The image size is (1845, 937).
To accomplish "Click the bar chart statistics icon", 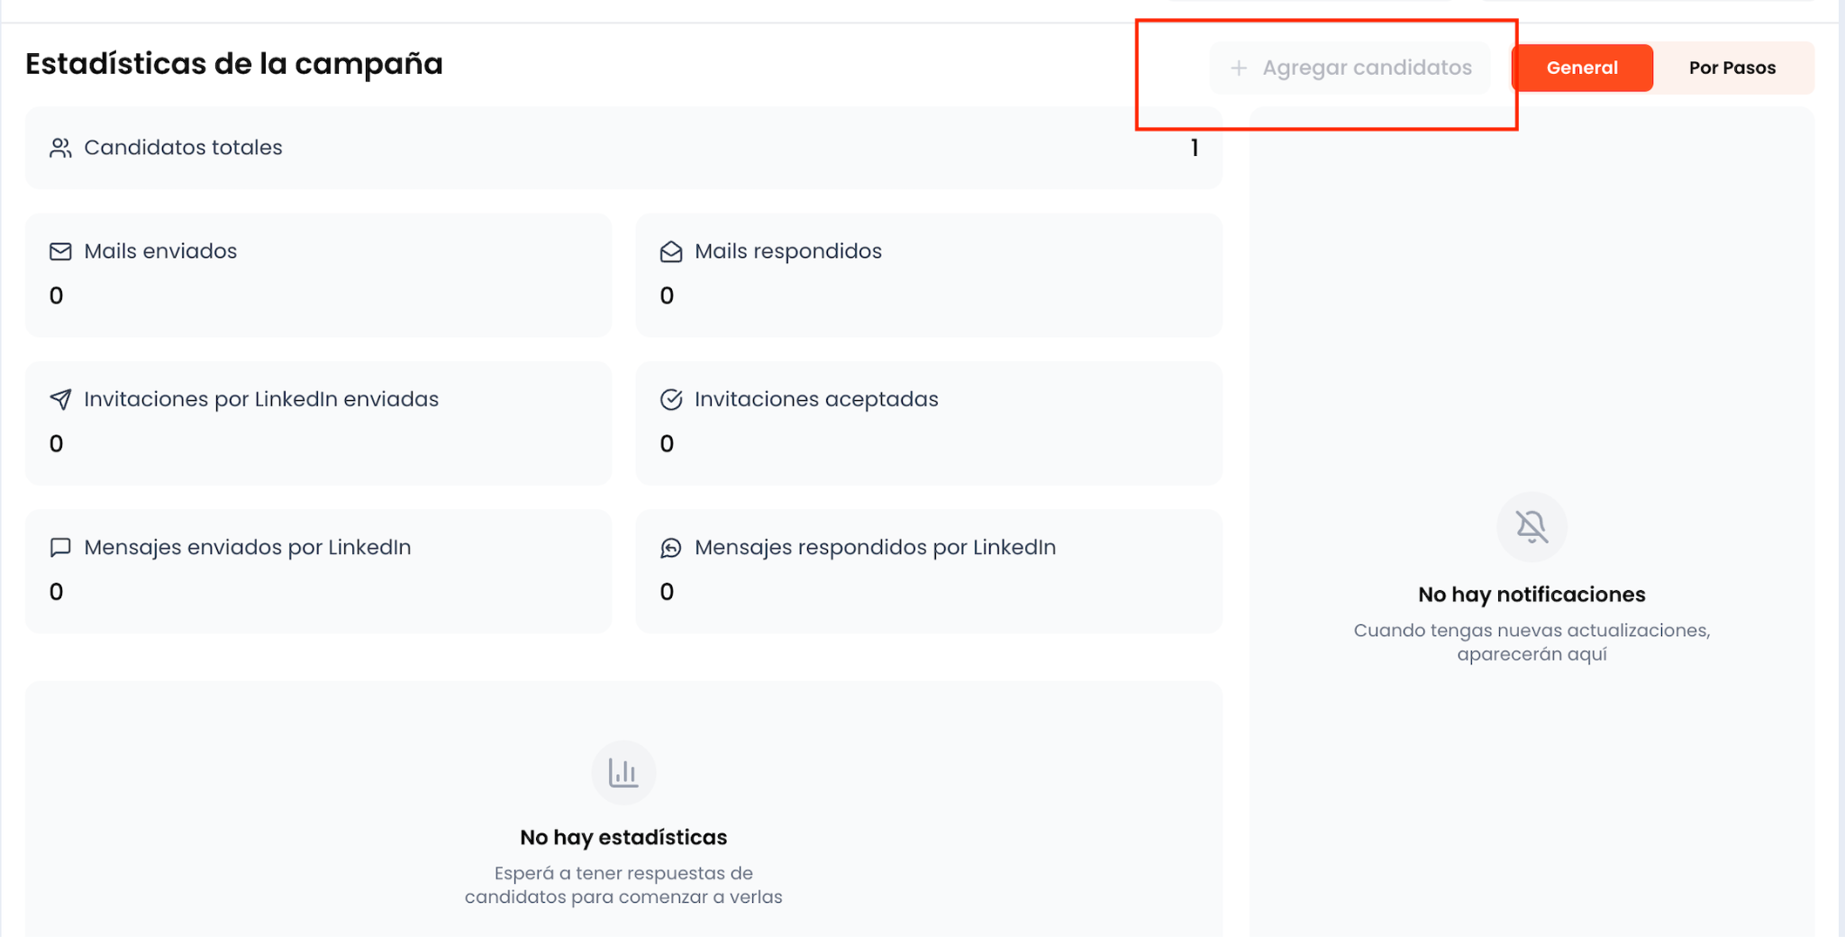I will [x=623, y=772].
